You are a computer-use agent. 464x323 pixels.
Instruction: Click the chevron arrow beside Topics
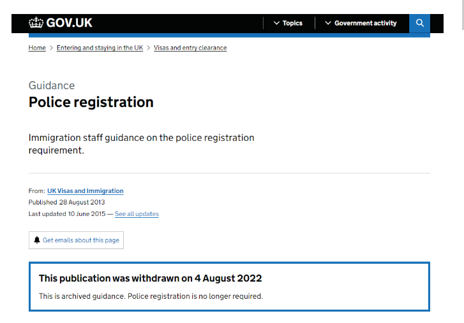point(276,23)
